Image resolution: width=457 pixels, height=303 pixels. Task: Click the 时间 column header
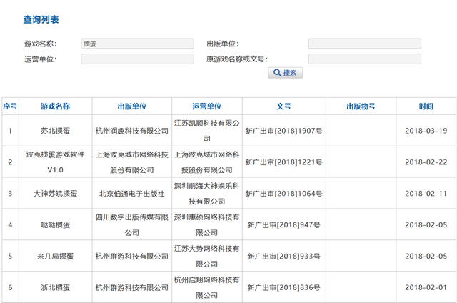tap(426, 106)
